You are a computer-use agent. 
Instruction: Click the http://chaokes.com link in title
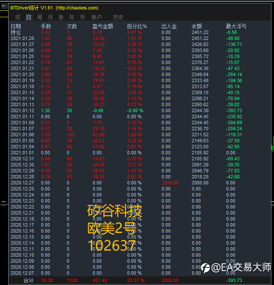[77, 8]
